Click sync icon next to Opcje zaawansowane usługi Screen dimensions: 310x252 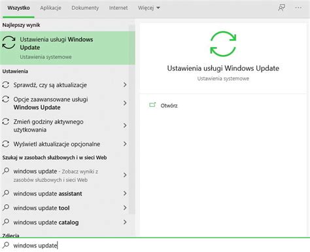click(6, 99)
